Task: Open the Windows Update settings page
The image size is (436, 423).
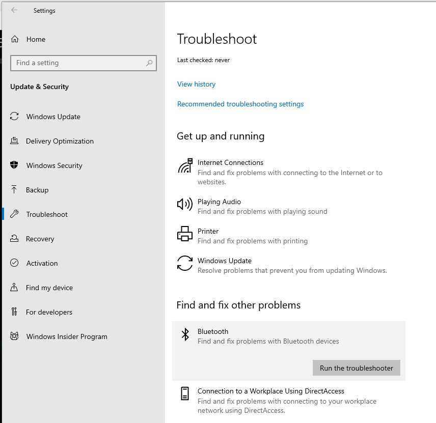Action: [53, 117]
